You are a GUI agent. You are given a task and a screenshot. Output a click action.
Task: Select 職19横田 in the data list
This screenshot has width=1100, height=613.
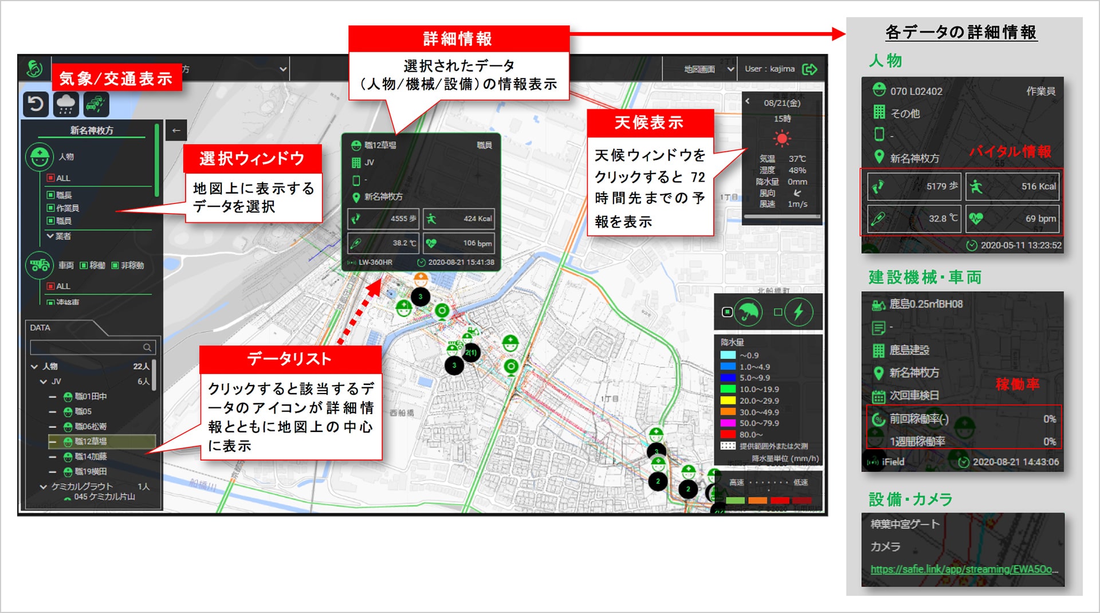tap(91, 471)
